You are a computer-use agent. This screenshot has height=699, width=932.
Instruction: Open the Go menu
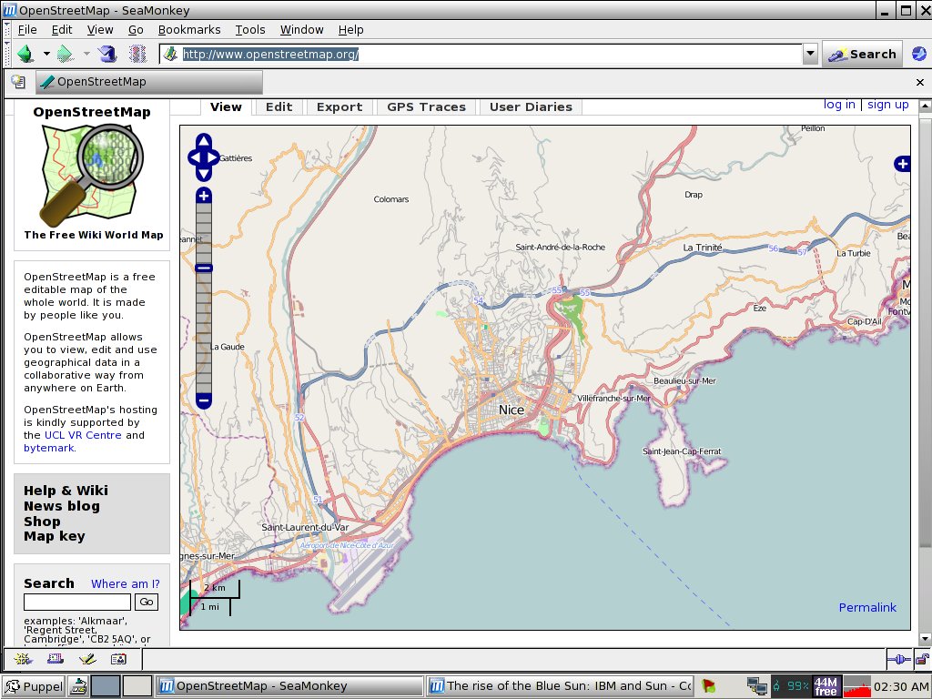coord(136,30)
